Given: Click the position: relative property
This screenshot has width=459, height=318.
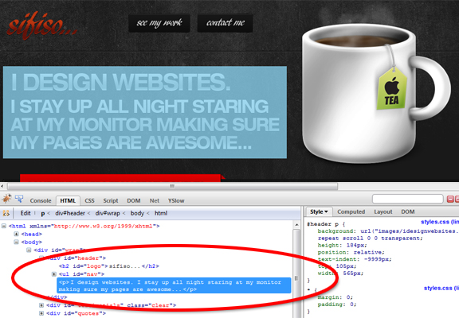Looking at the screenshot, I should point(351,252).
